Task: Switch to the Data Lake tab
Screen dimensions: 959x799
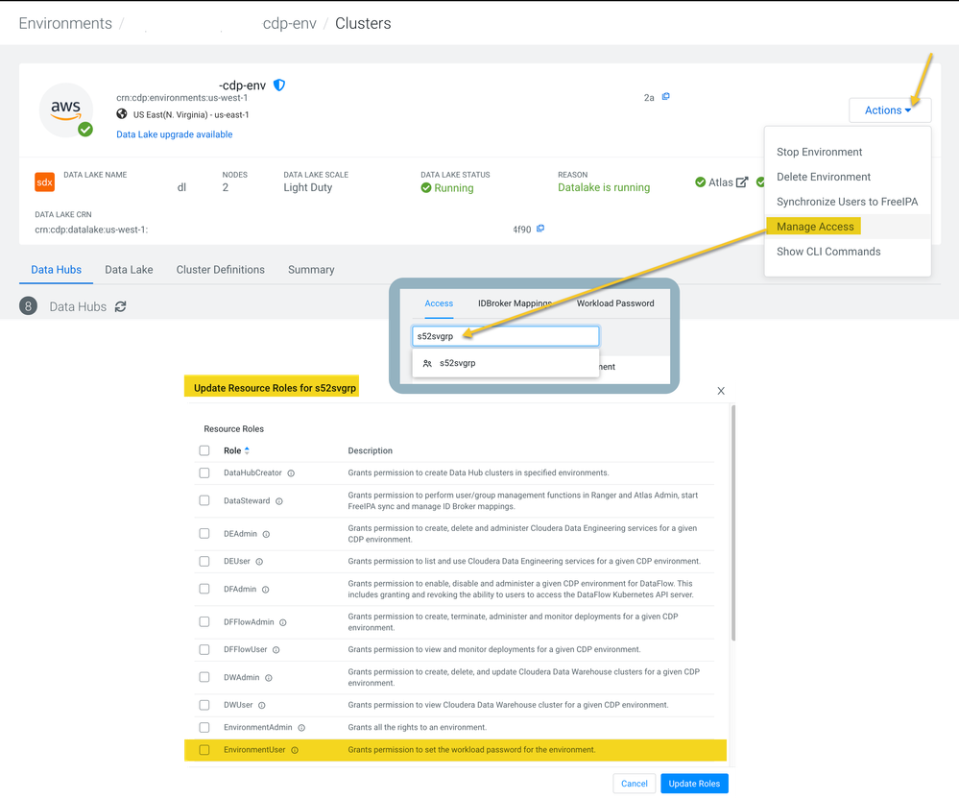Action: (x=129, y=270)
